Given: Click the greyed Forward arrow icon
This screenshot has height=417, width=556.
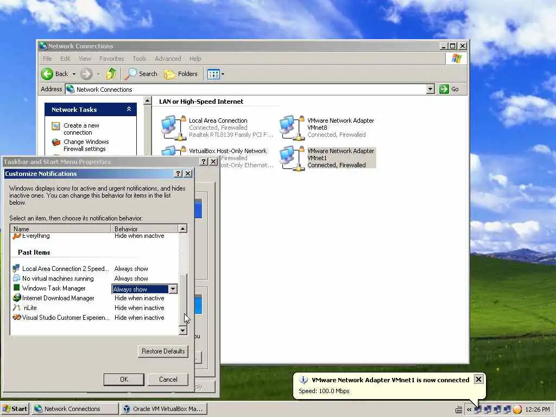Looking at the screenshot, I should pos(86,74).
